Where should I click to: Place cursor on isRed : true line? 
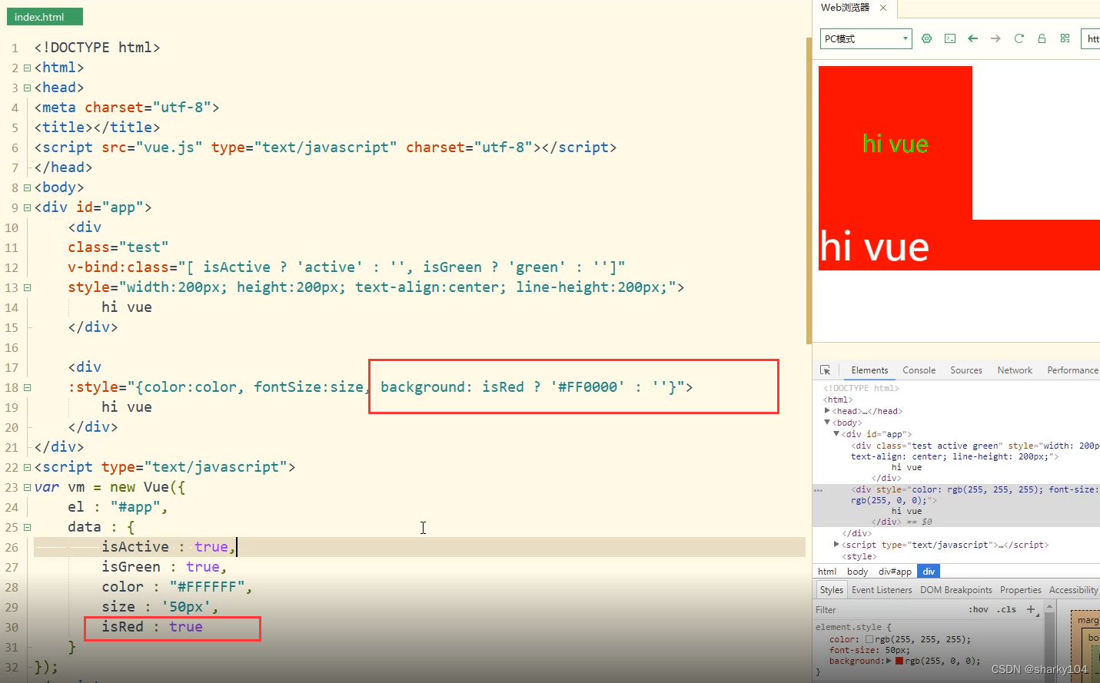152,627
